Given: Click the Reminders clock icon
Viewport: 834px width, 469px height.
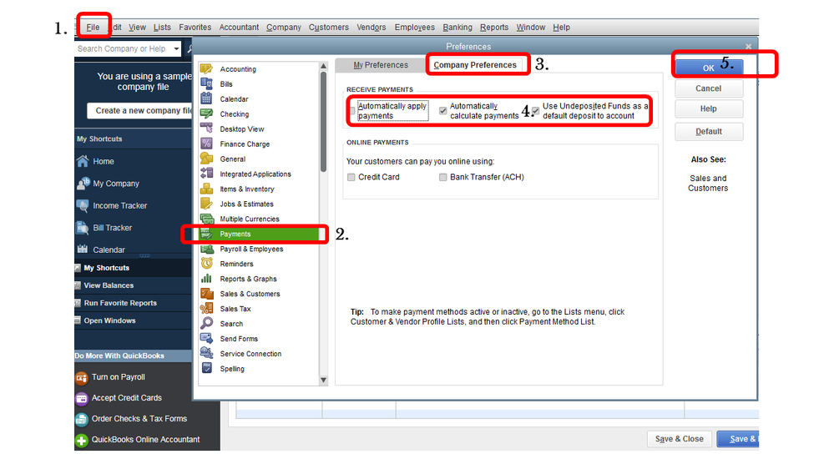Looking at the screenshot, I should [x=206, y=263].
